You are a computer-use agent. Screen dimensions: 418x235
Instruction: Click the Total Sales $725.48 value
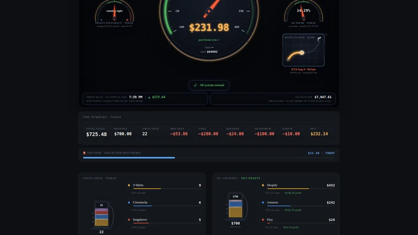[x=97, y=134]
